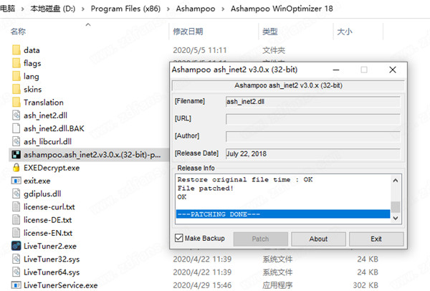Screen dimensions: 430x291
Task: Select the Translation folder icon
Action: point(16,102)
